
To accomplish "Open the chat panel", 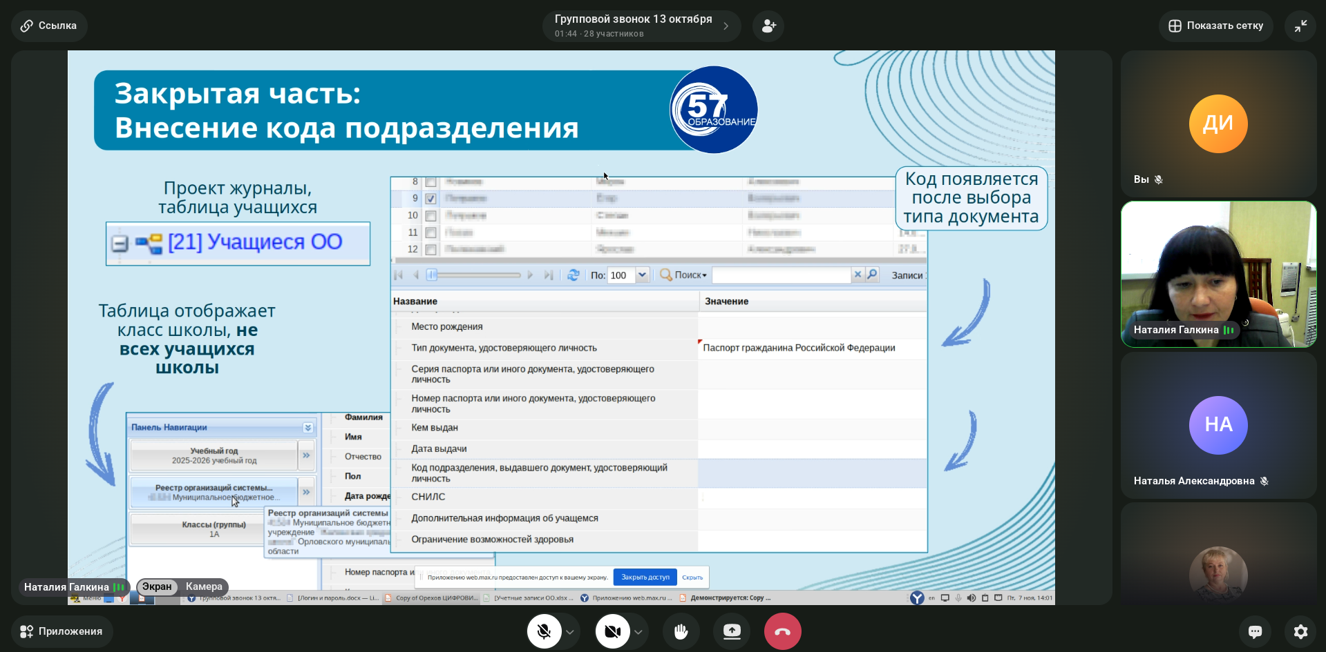I will [1255, 631].
